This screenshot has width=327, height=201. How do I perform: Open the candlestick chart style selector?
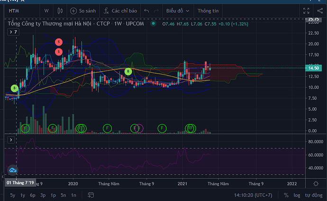point(60,10)
